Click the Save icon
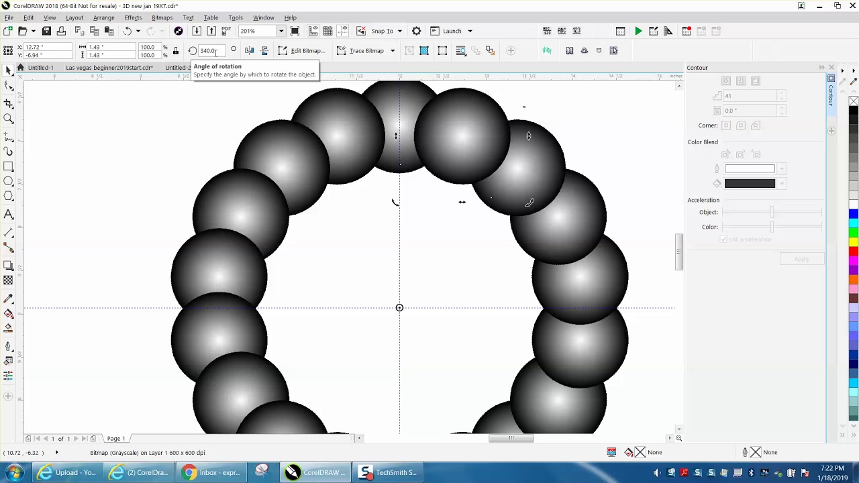859x483 pixels. pos(46,31)
